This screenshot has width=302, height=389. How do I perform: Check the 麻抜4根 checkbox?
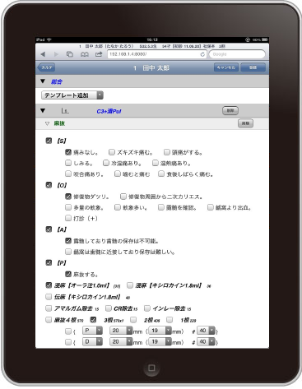click(49, 320)
